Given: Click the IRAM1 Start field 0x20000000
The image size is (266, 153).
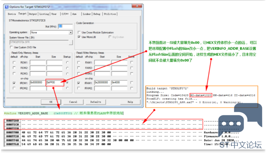Looking at the screenshot, I should coord(102,82).
